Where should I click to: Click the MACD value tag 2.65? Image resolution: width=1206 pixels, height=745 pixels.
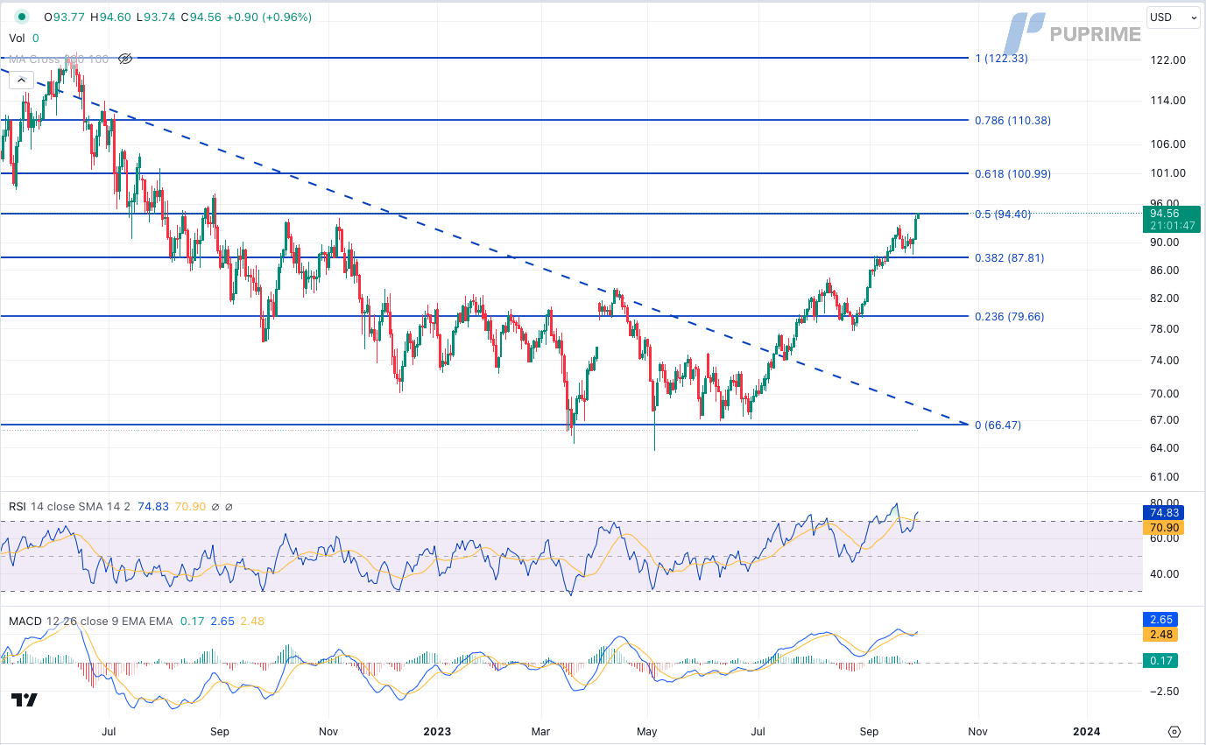(x=1161, y=619)
